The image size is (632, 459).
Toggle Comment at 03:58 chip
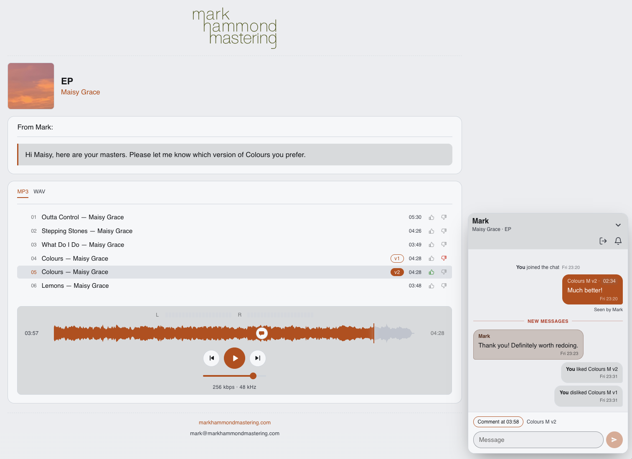pyautogui.click(x=498, y=422)
